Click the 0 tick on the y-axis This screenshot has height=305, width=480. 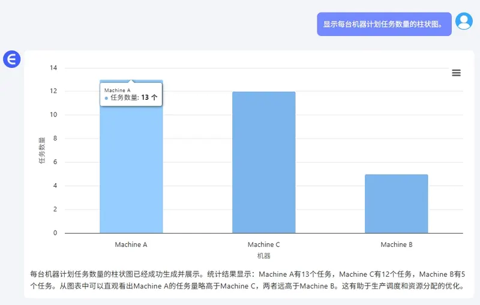pos(55,233)
